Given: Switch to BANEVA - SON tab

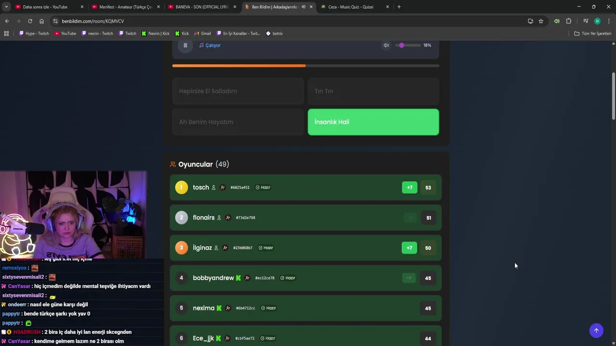Looking at the screenshot, I should pyautogui.click(x=202, y=7).
